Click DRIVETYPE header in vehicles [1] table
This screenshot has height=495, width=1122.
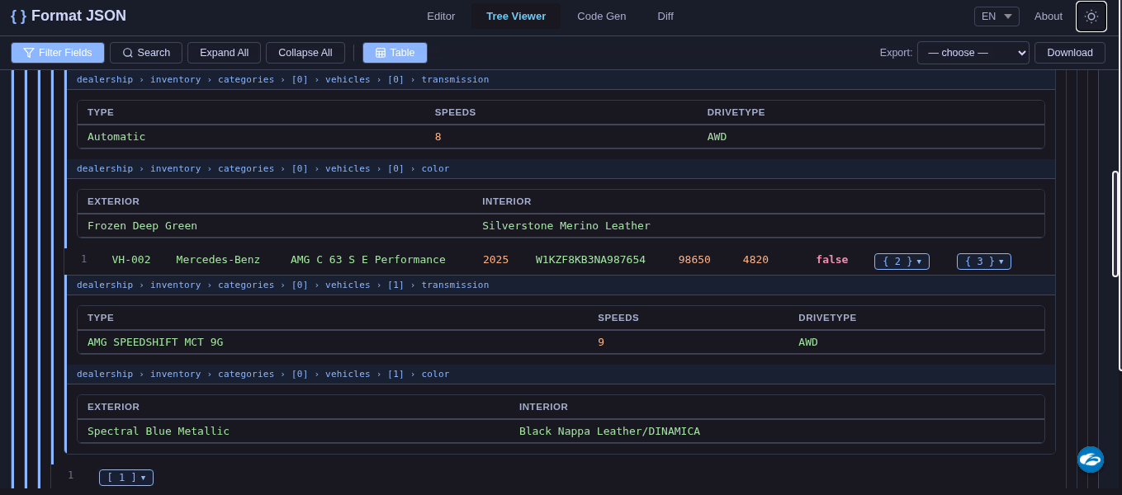[x=827, y=318]
